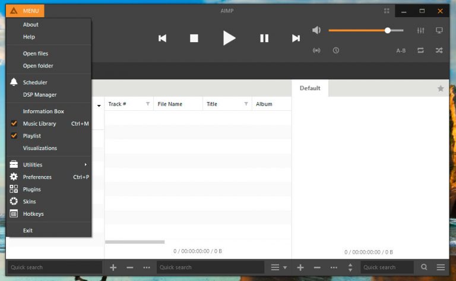Open the timer clock icon
This screenshot has height=281, width=456.
(336, 50)
